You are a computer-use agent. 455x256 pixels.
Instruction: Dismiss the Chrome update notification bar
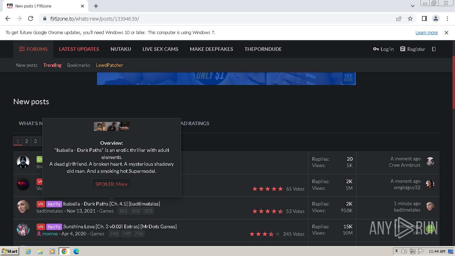point(446,32)
